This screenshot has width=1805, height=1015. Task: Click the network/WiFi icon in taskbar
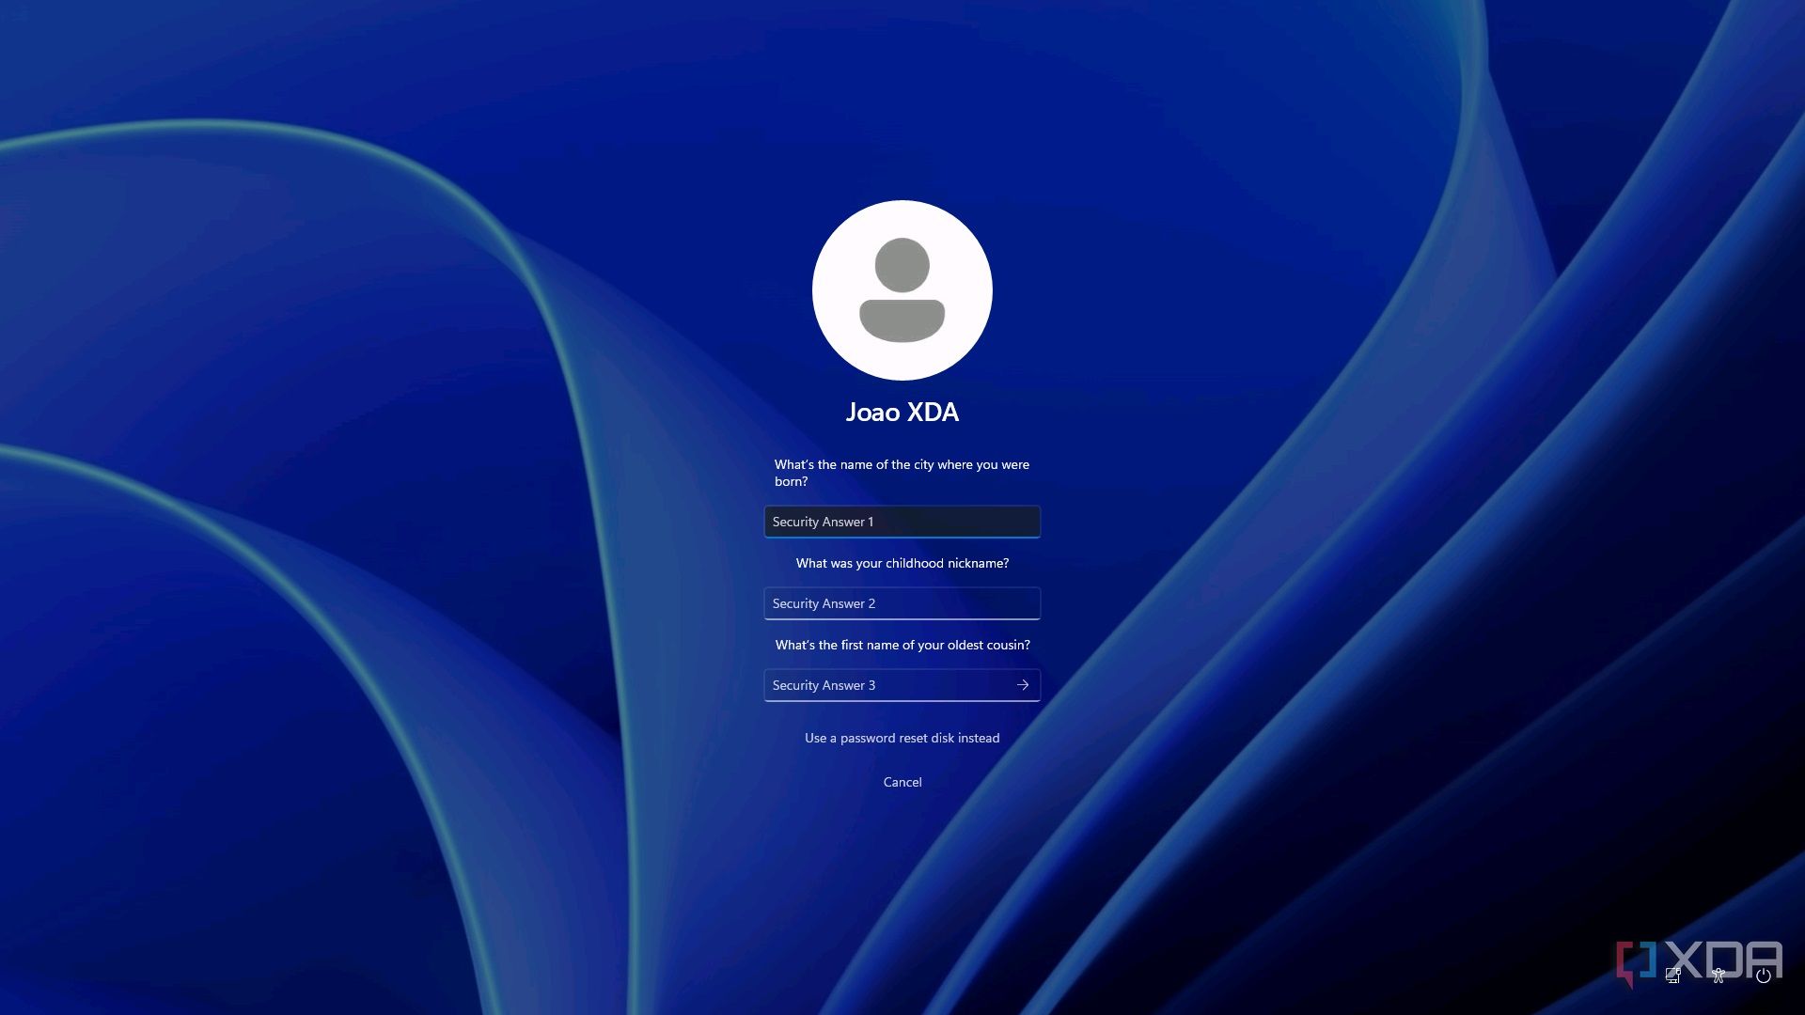(x=1673, y=977)
